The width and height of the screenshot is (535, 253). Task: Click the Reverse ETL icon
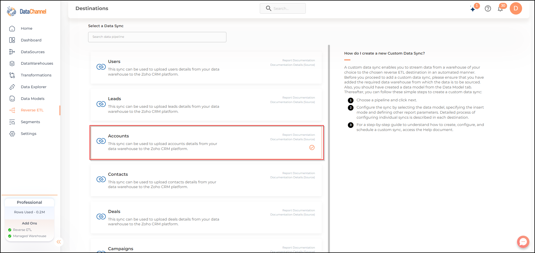pyautogui.click(x=12, y=110)
